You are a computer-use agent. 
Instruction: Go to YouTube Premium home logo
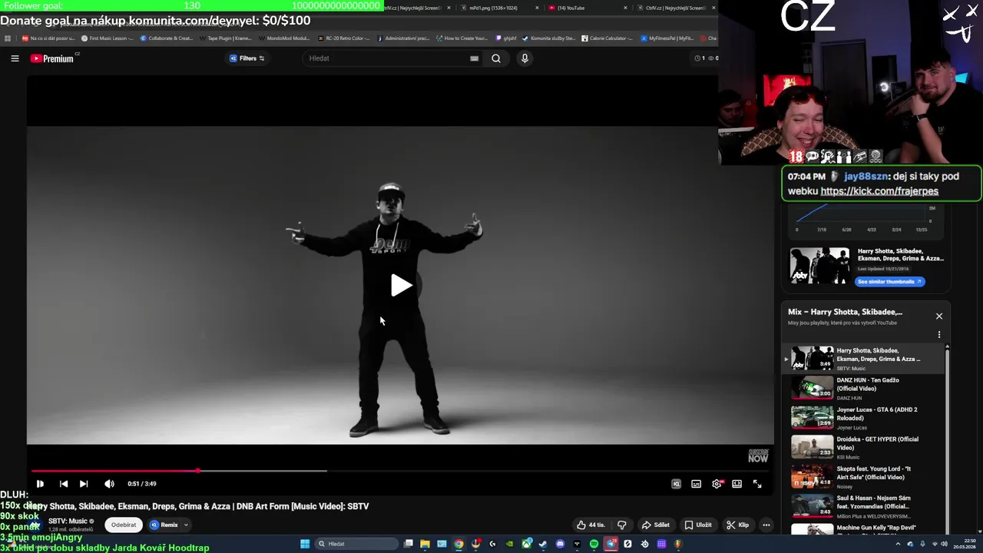(52, 58)
